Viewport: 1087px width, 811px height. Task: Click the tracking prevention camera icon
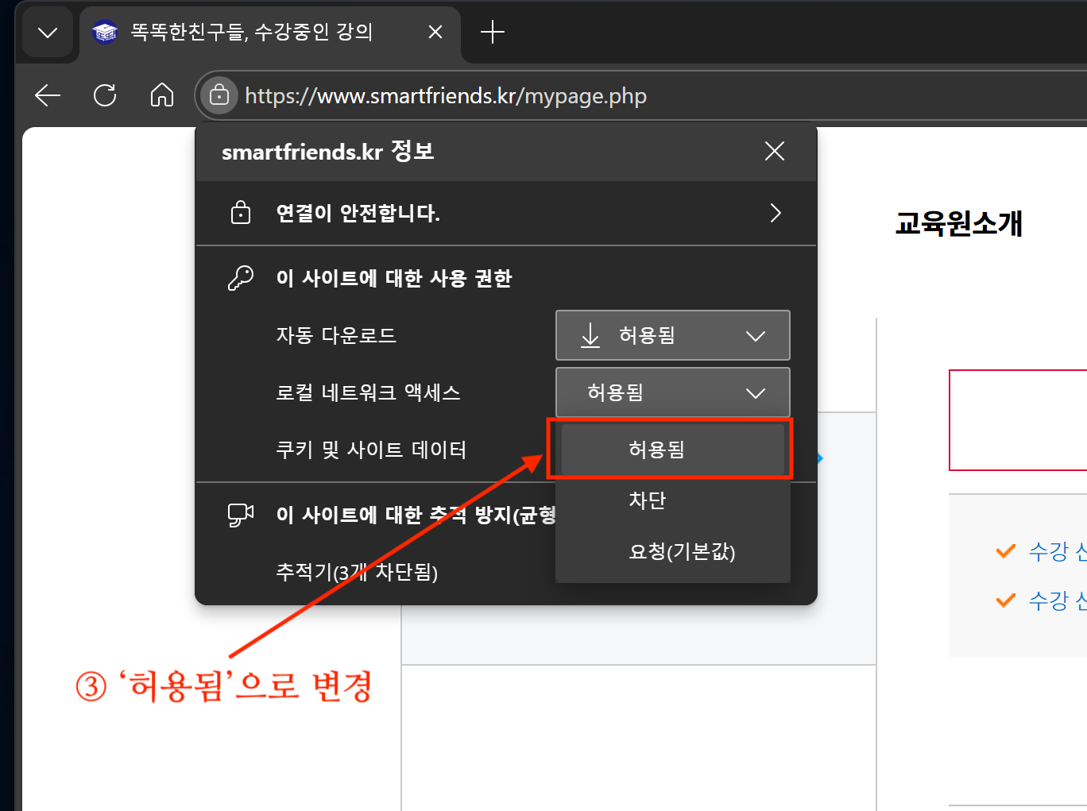coord(240,515)
